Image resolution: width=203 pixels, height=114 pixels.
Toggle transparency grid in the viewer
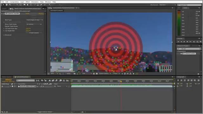click(97, 74)
